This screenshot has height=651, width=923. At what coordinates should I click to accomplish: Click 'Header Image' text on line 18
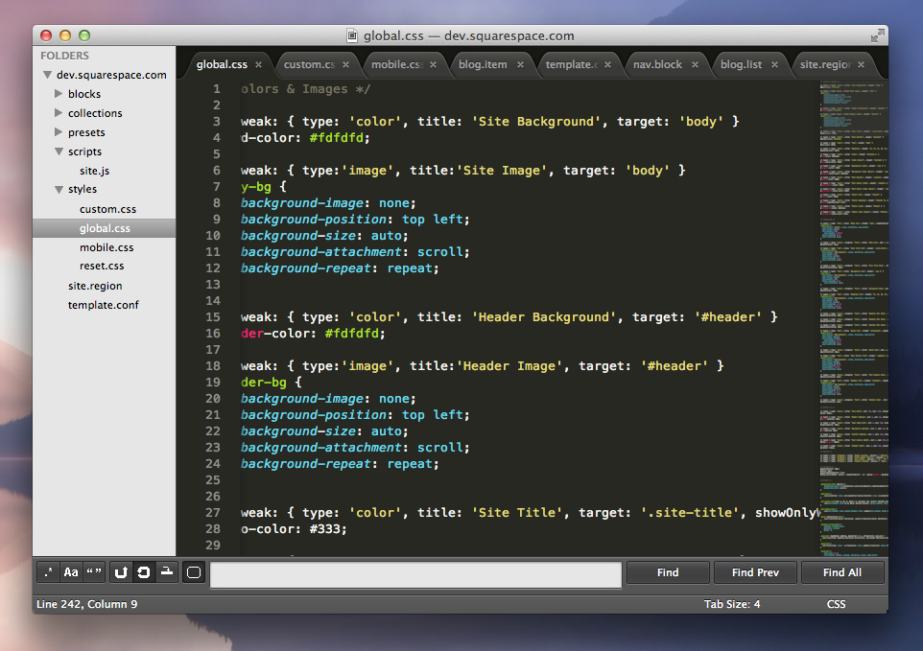click(509, 366)
